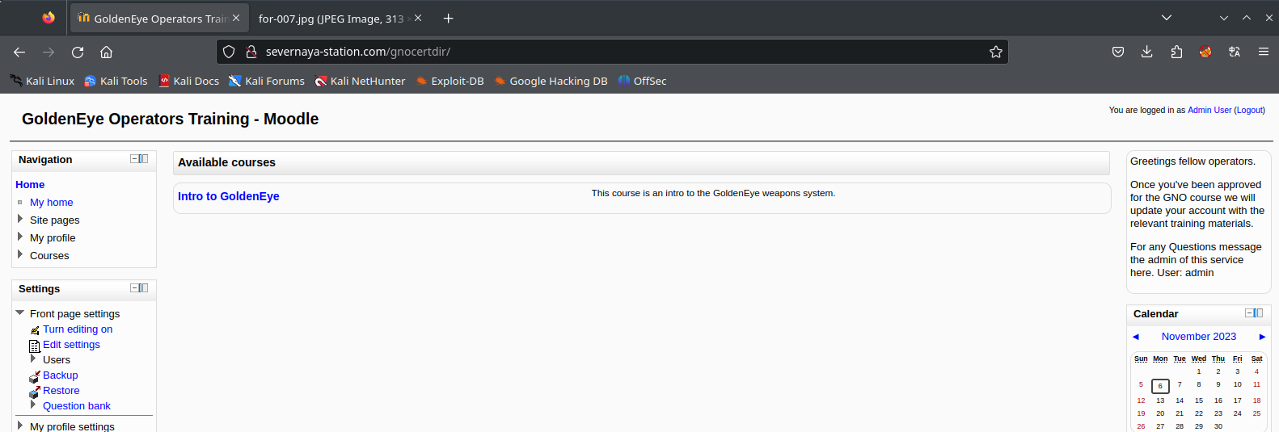Open the Firefox downloads panel
Image resolution: width=1279 pixels, height=432 pixels.
1146,52
